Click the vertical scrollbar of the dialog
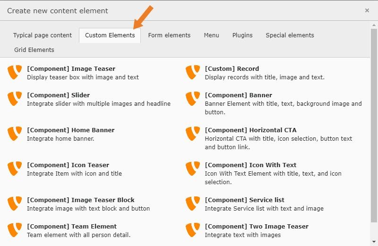Screen dimensions: 378x246 pyautogui.click(x=374, y=132)
